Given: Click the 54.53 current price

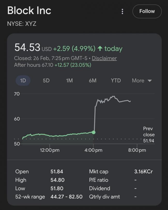Looking at the screenshot, I should tap(27, 48).
